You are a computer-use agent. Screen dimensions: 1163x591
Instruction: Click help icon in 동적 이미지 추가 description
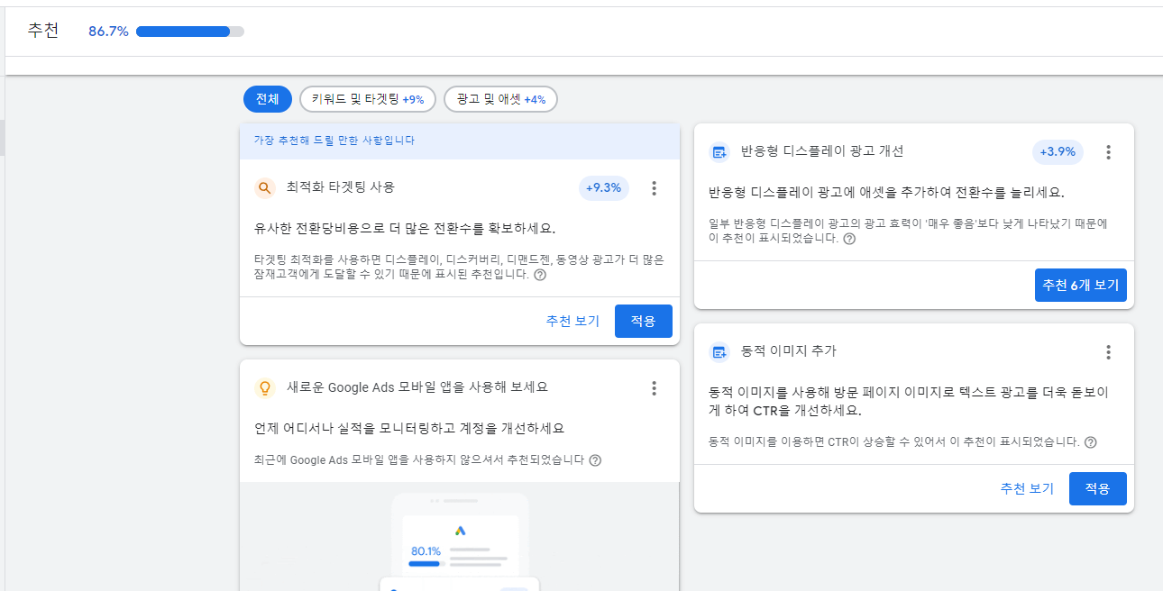[x=1091, y=441]
